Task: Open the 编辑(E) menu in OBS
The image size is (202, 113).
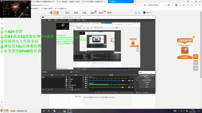Action: click(50, 20)
